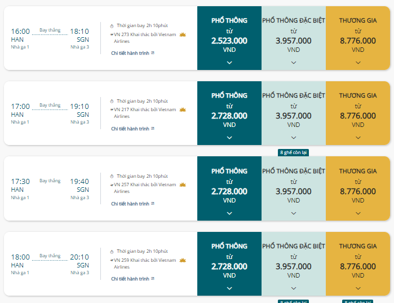Expand the Phổ Thông chevron for the 16:00 flight
The height and width of the screenshot is (303, 394).
click(229, 62)
